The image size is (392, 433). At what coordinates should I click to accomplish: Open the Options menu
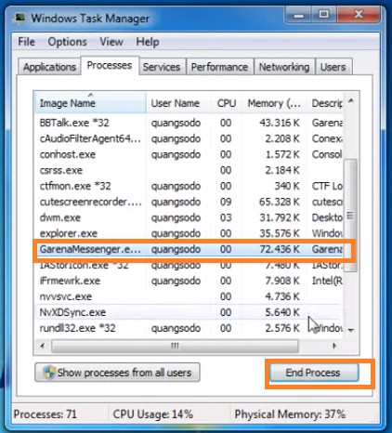(67, 42)
